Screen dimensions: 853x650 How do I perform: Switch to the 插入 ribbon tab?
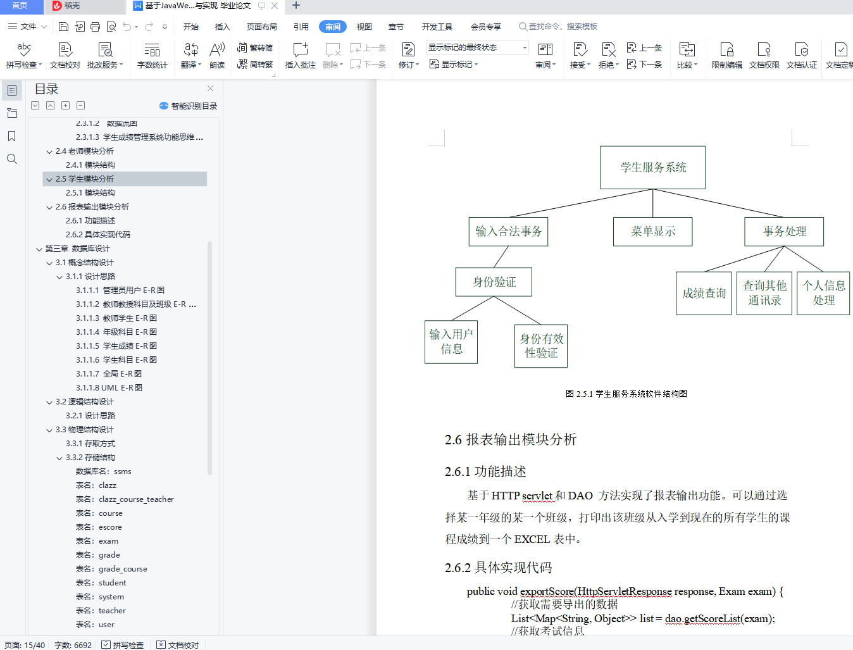click(x=222, y=27)
